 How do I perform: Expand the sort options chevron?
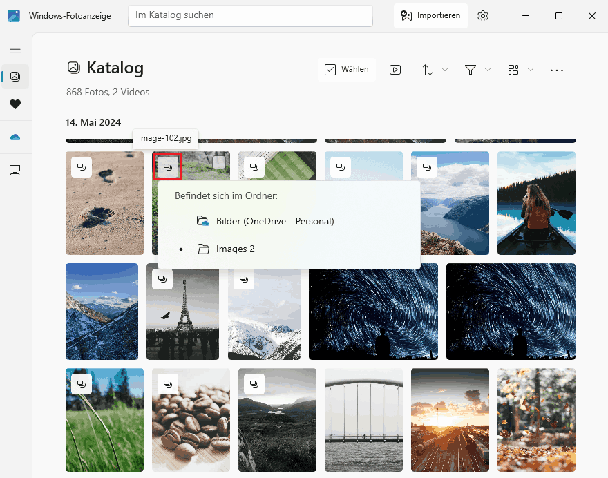pos(445,70)
